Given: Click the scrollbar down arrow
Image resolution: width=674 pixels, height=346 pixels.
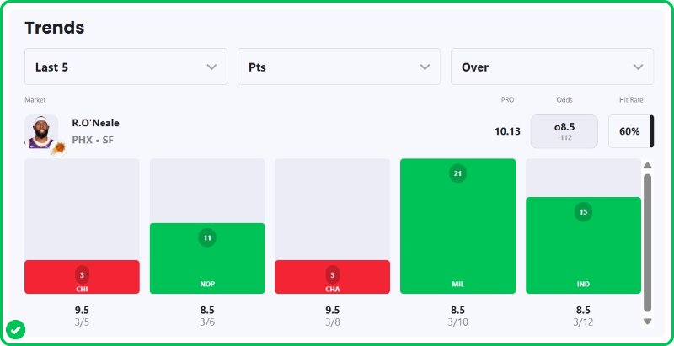Looking at the screenshot, I should click(647, 321).
